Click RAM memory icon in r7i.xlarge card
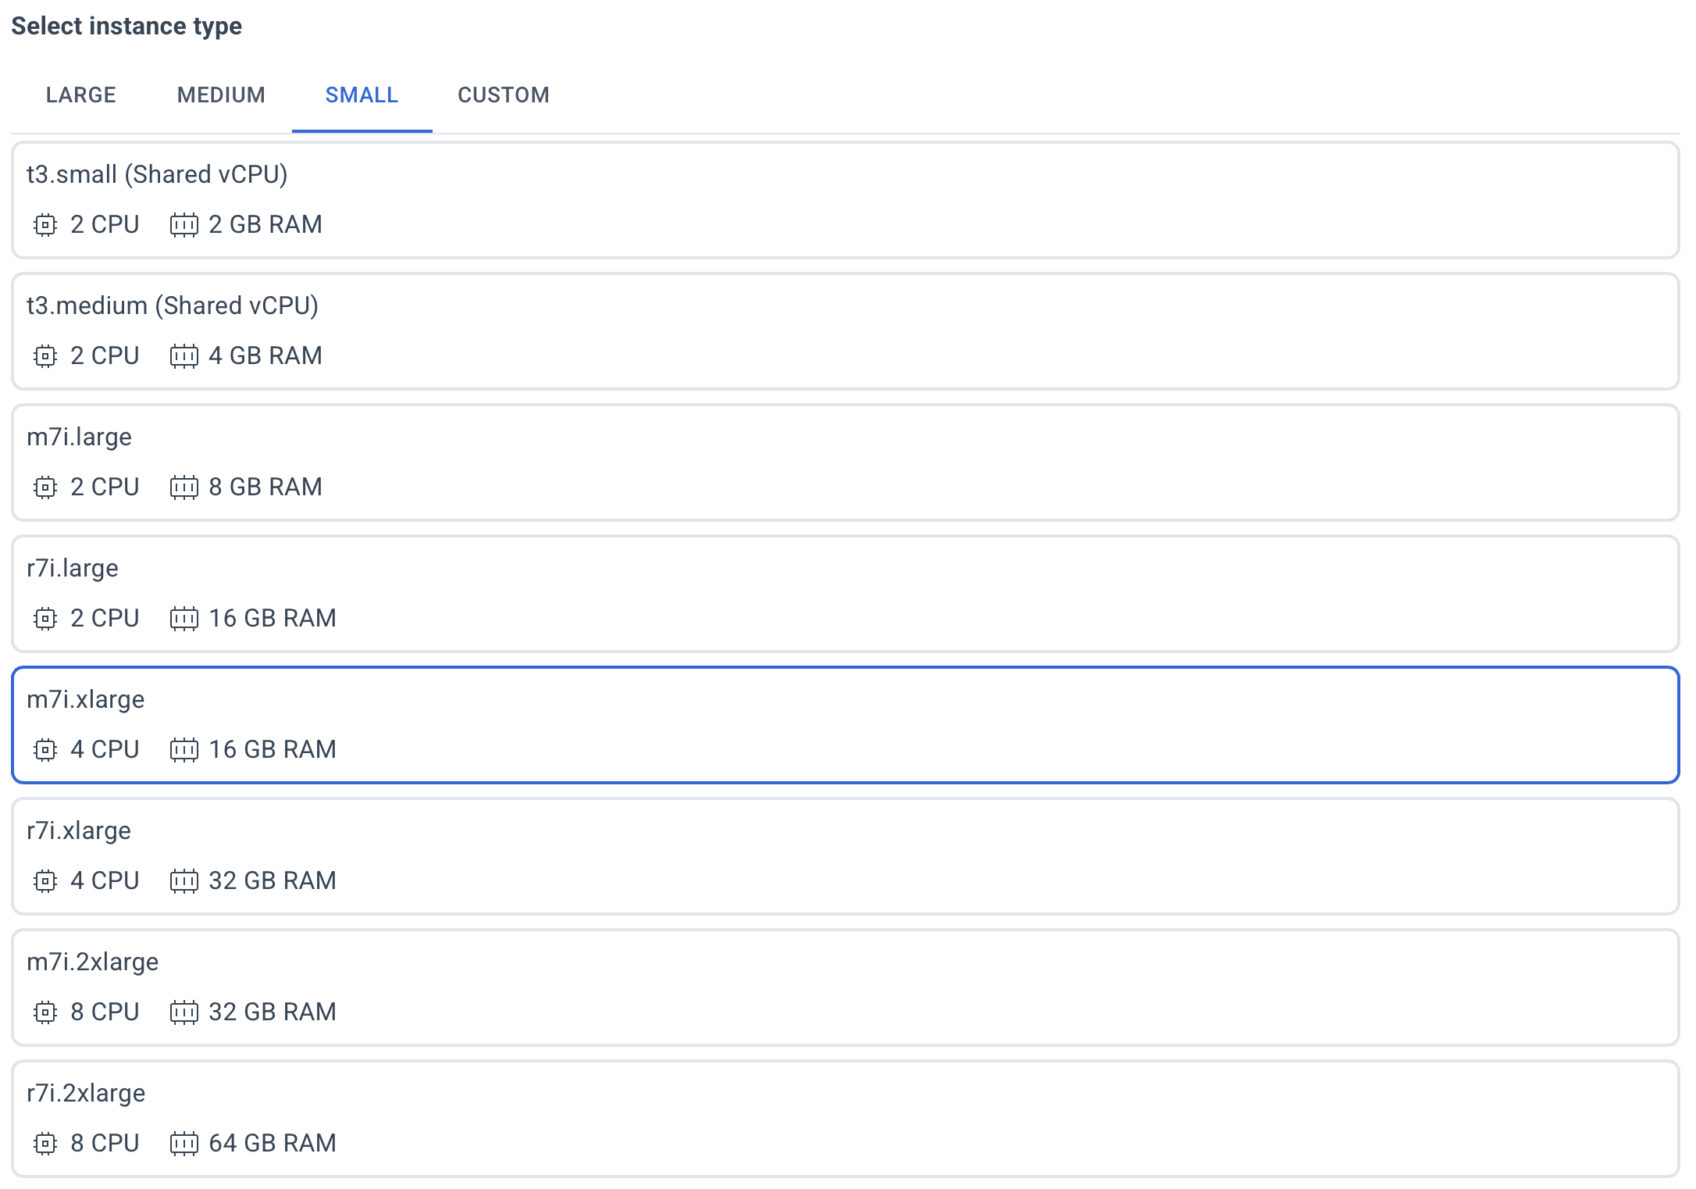1696x1189 pixels. pyautogui.click(x=184, y=881)
